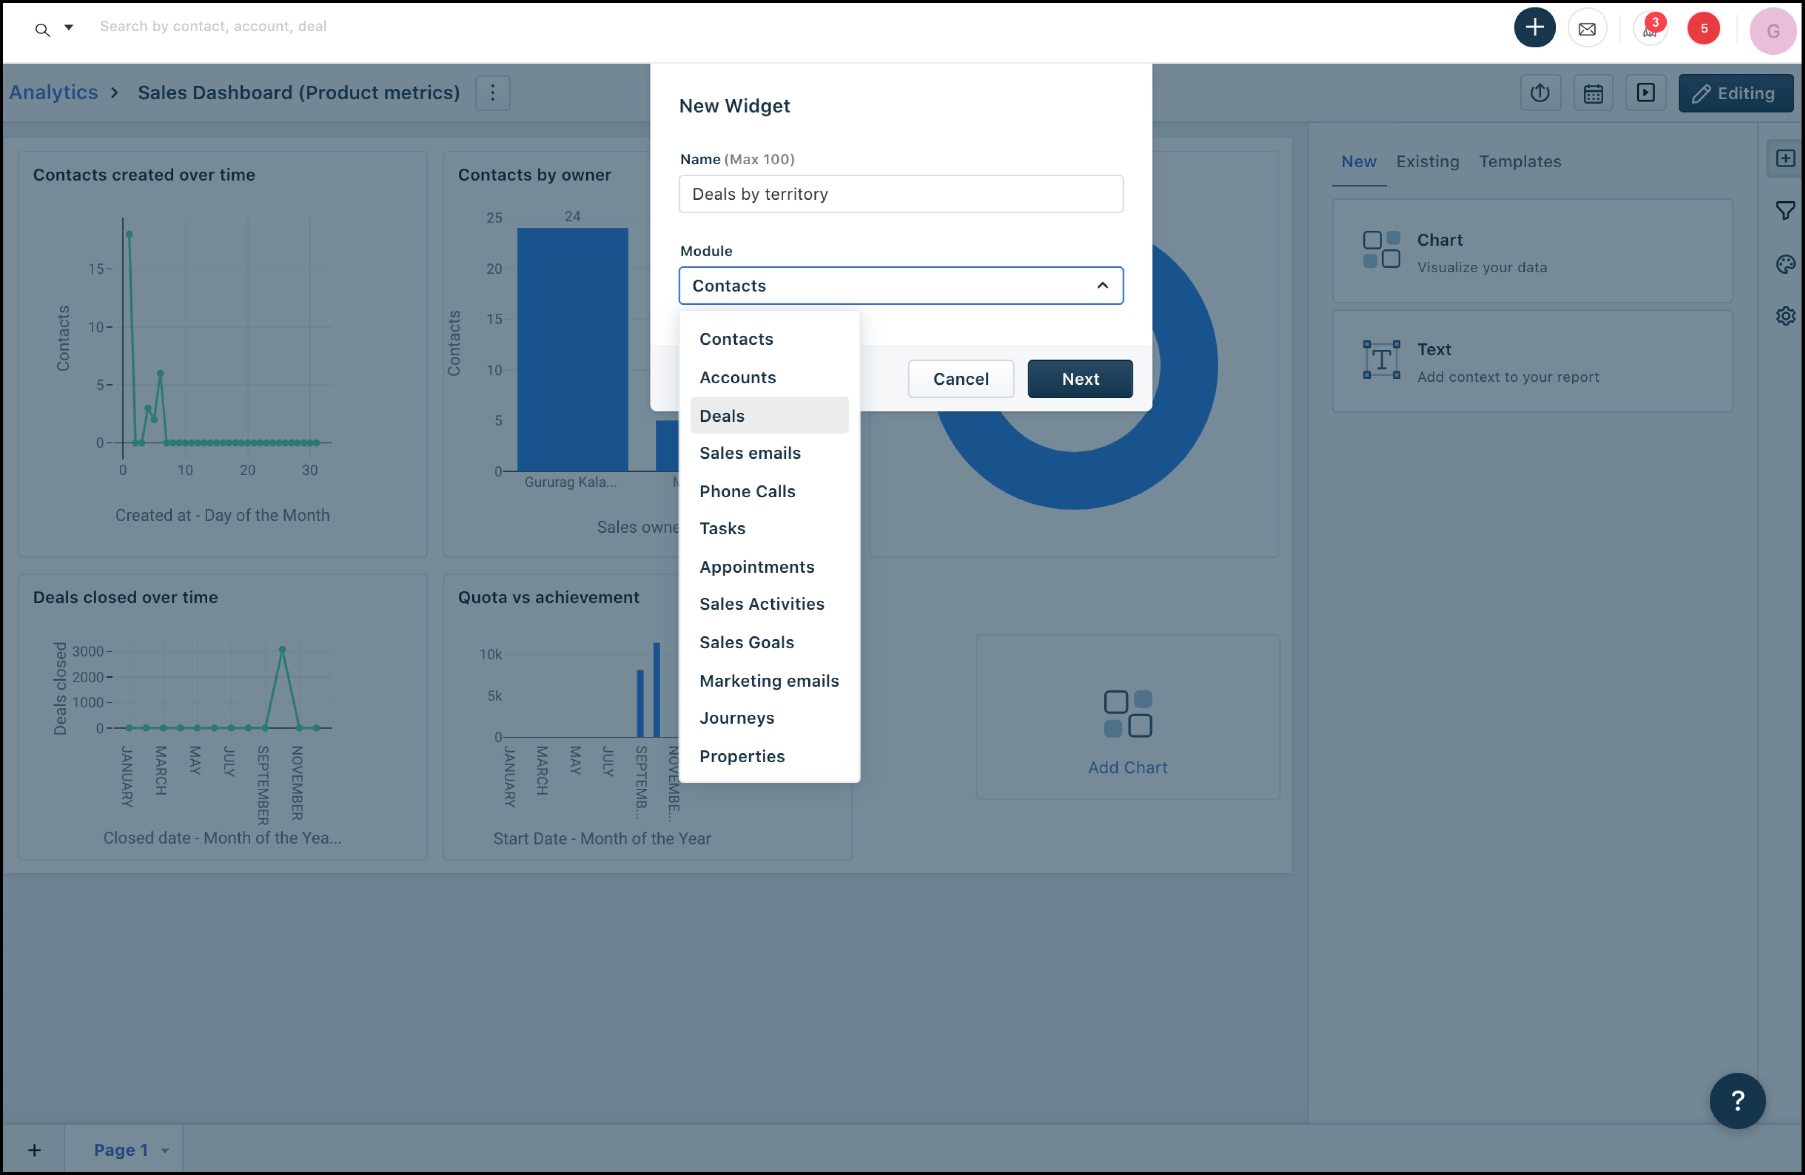Click the red badge showing 5
The image size is (1805, 1175).
pyautogui.click(x=1703, y=29)
